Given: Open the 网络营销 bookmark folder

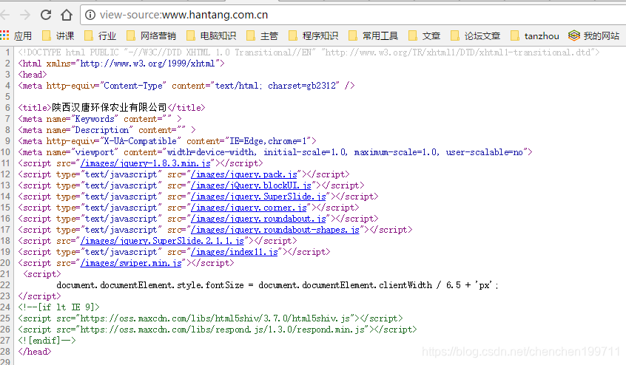Looking at the screenshot, I should [151, 36].
